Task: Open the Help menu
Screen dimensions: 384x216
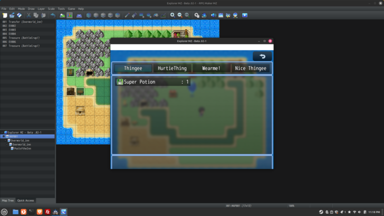Action: coord(81,9)
